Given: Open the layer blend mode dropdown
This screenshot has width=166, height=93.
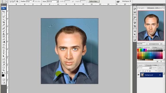Looking at the screenshot, I should pos(144,68).
